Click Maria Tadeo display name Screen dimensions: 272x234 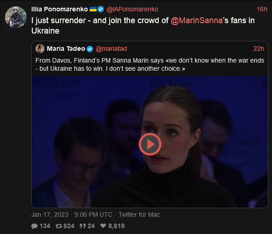point(66,49)
